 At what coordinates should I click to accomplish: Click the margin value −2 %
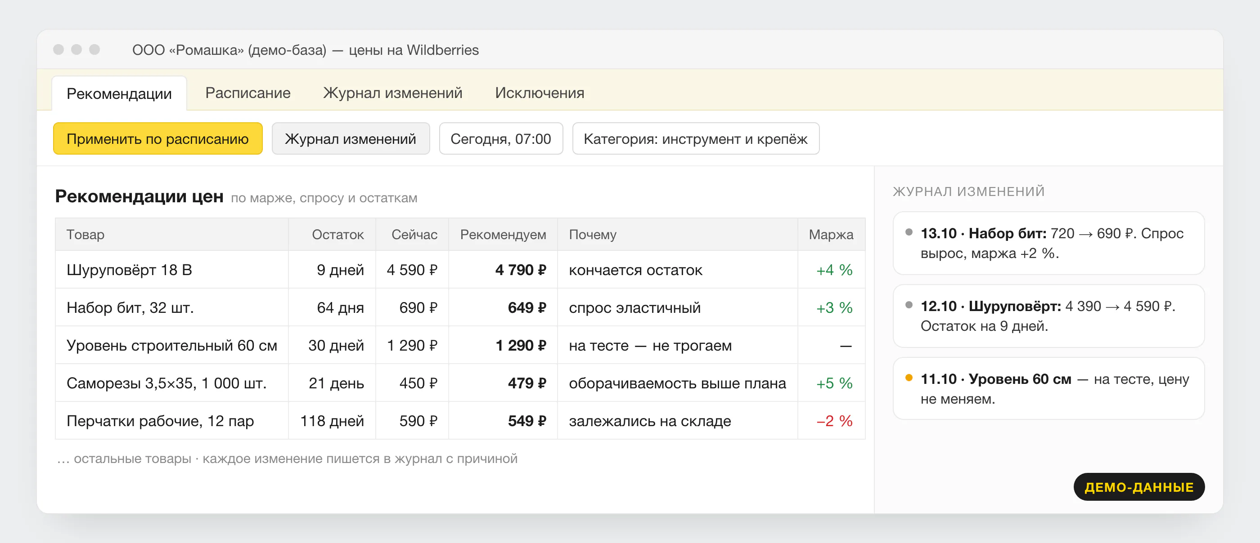coord(834,420)
